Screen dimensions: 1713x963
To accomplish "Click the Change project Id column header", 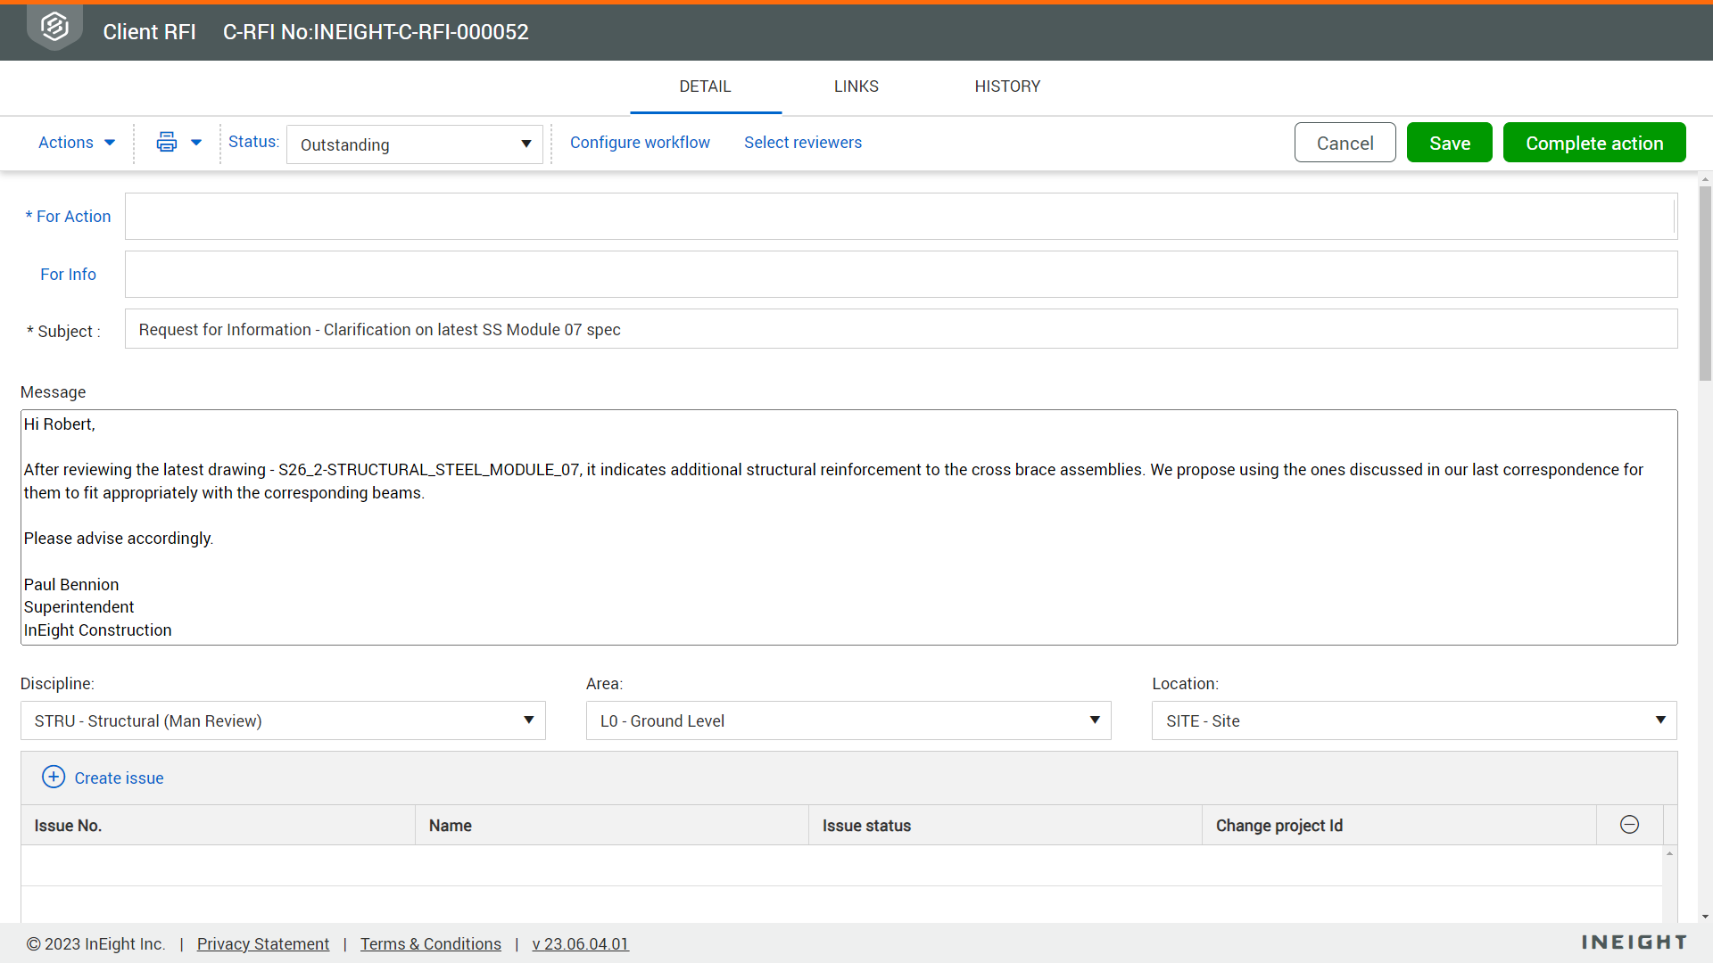I will pos(1399,826).
